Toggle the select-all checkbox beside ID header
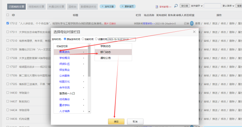The width and height of the screenshot is (242, 127). tap(8, 15)
